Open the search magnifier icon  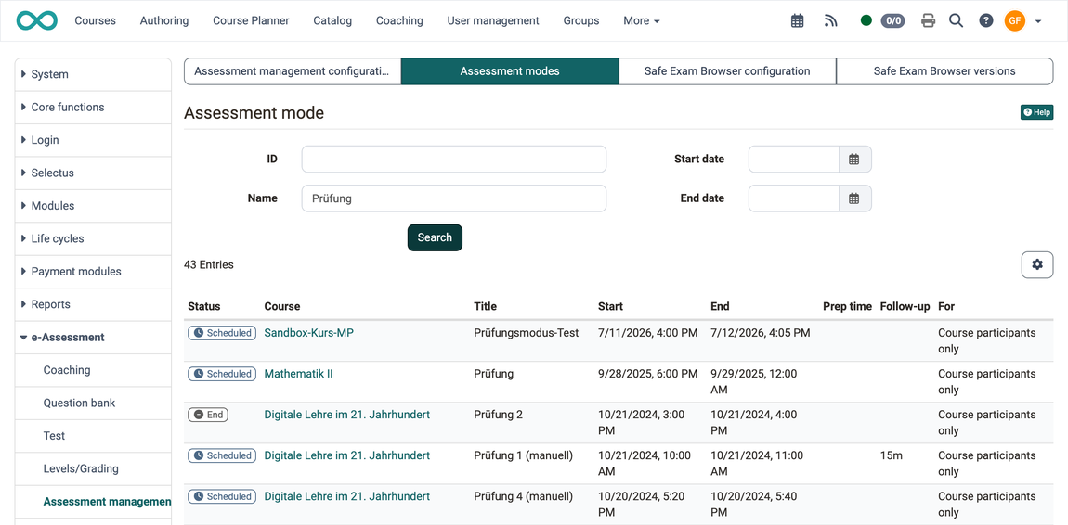tap(957, 21)
